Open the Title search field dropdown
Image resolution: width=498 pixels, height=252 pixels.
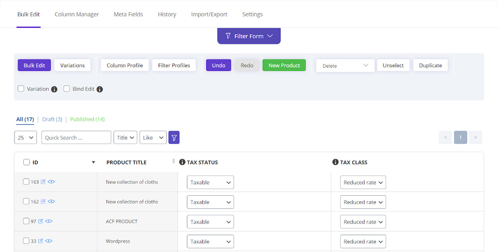point(125,138)
